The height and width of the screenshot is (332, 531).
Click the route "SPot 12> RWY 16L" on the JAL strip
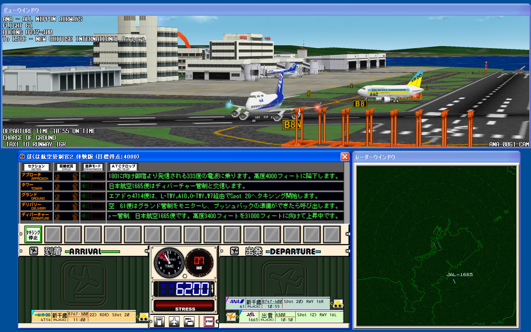coord(317,315)
